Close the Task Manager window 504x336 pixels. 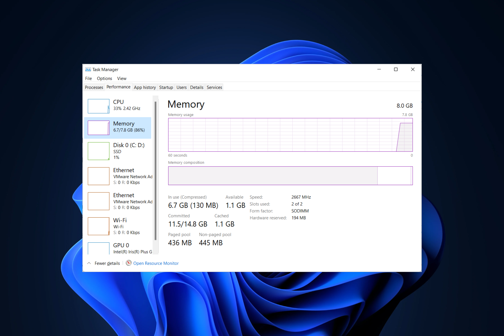[x=413, y=69]
